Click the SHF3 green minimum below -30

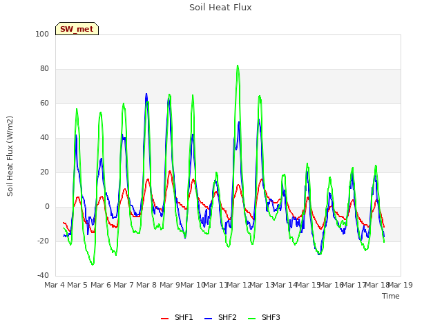coord(93,264)
